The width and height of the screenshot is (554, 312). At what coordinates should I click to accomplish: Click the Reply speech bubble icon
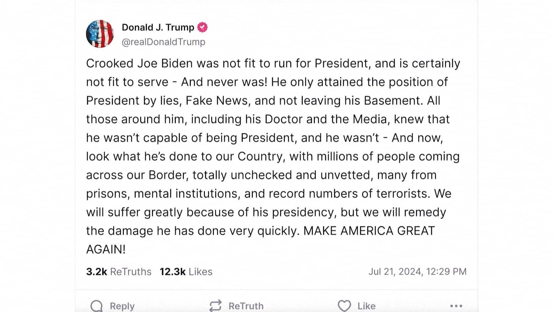tap(96, 306)
